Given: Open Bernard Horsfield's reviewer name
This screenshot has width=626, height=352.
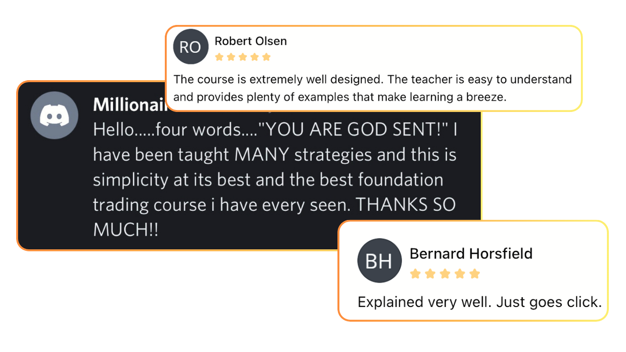Looking at the screenshot, I should 471,254.
